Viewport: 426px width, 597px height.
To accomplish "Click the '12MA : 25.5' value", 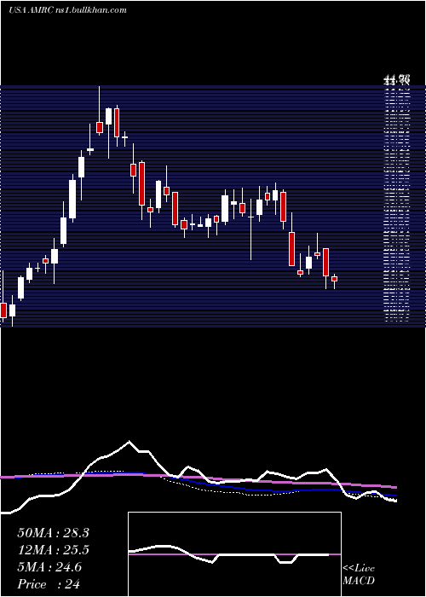I will (53, 550).
